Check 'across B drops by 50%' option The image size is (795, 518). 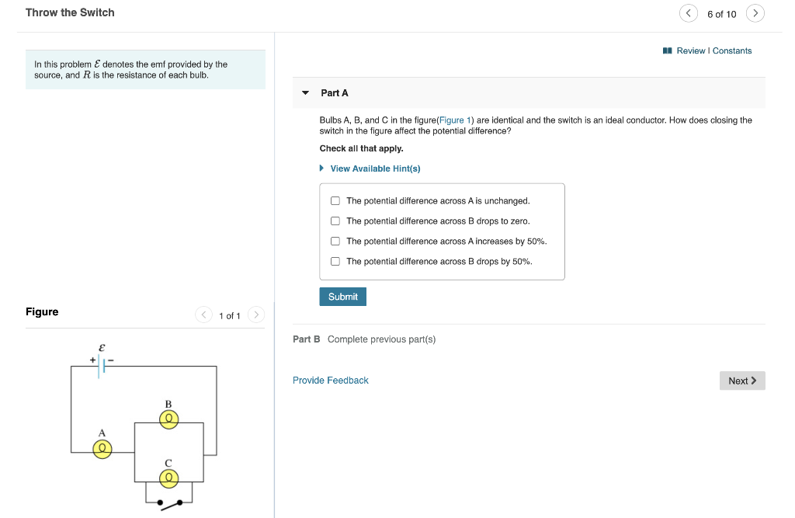[335, 262]
